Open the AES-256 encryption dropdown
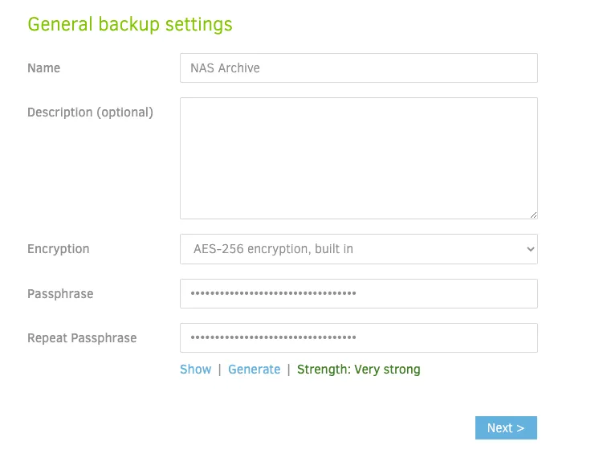The image size is (599, 470). (x=359, y=249)
